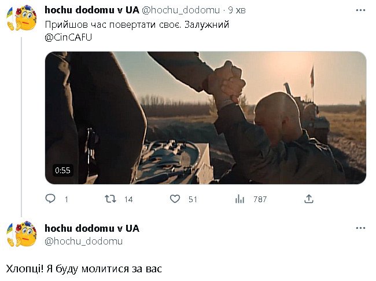The width and height of the screenshot is (376, 281).
Task: Open the top tweet's three-dot more menu
Action: point(360,10)
